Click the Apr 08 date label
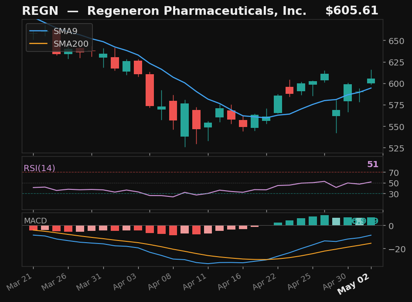Image resolution: width=412 pixels, height=302 pixels. pyautogui.click(x=160, y=282)
